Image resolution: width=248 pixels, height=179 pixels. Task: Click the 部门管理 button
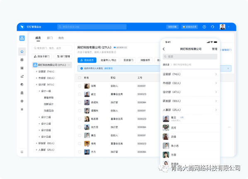(63, 56)
